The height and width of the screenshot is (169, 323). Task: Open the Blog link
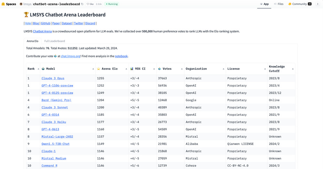tap(36, 23)
